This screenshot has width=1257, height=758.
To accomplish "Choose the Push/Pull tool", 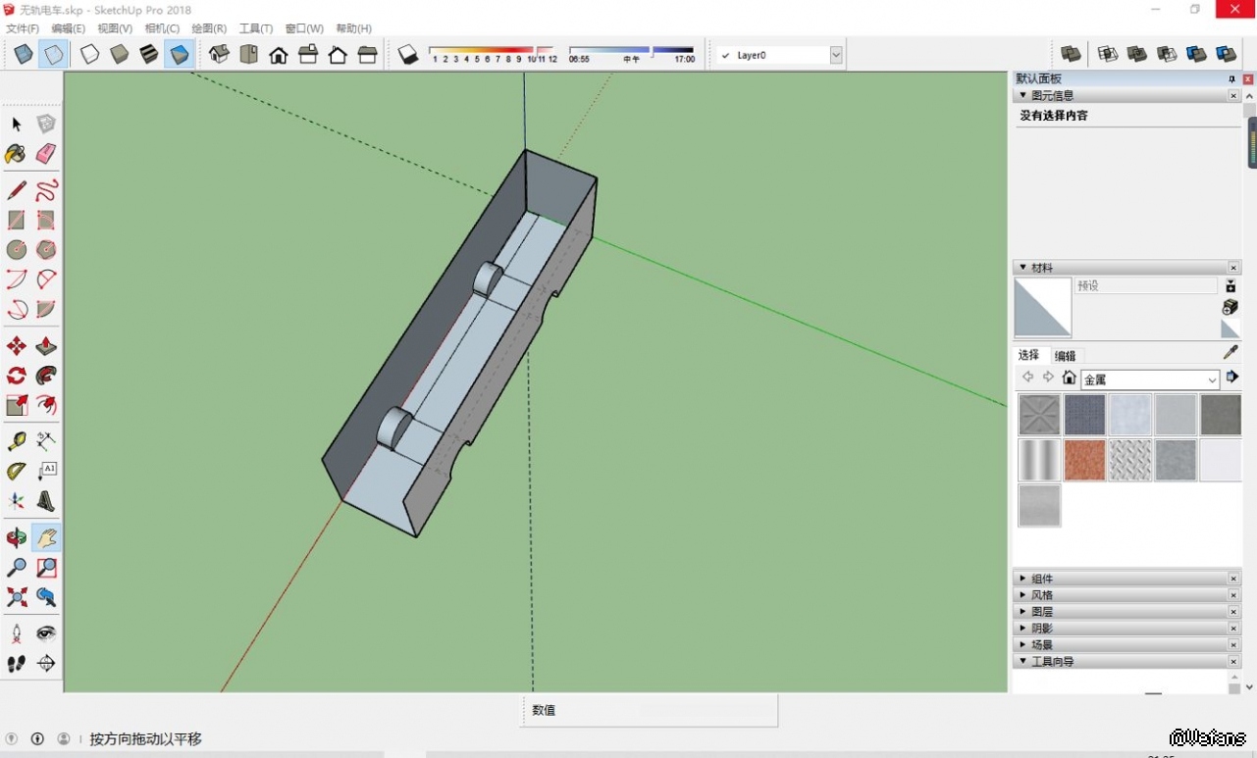I will tap(46, 346).
